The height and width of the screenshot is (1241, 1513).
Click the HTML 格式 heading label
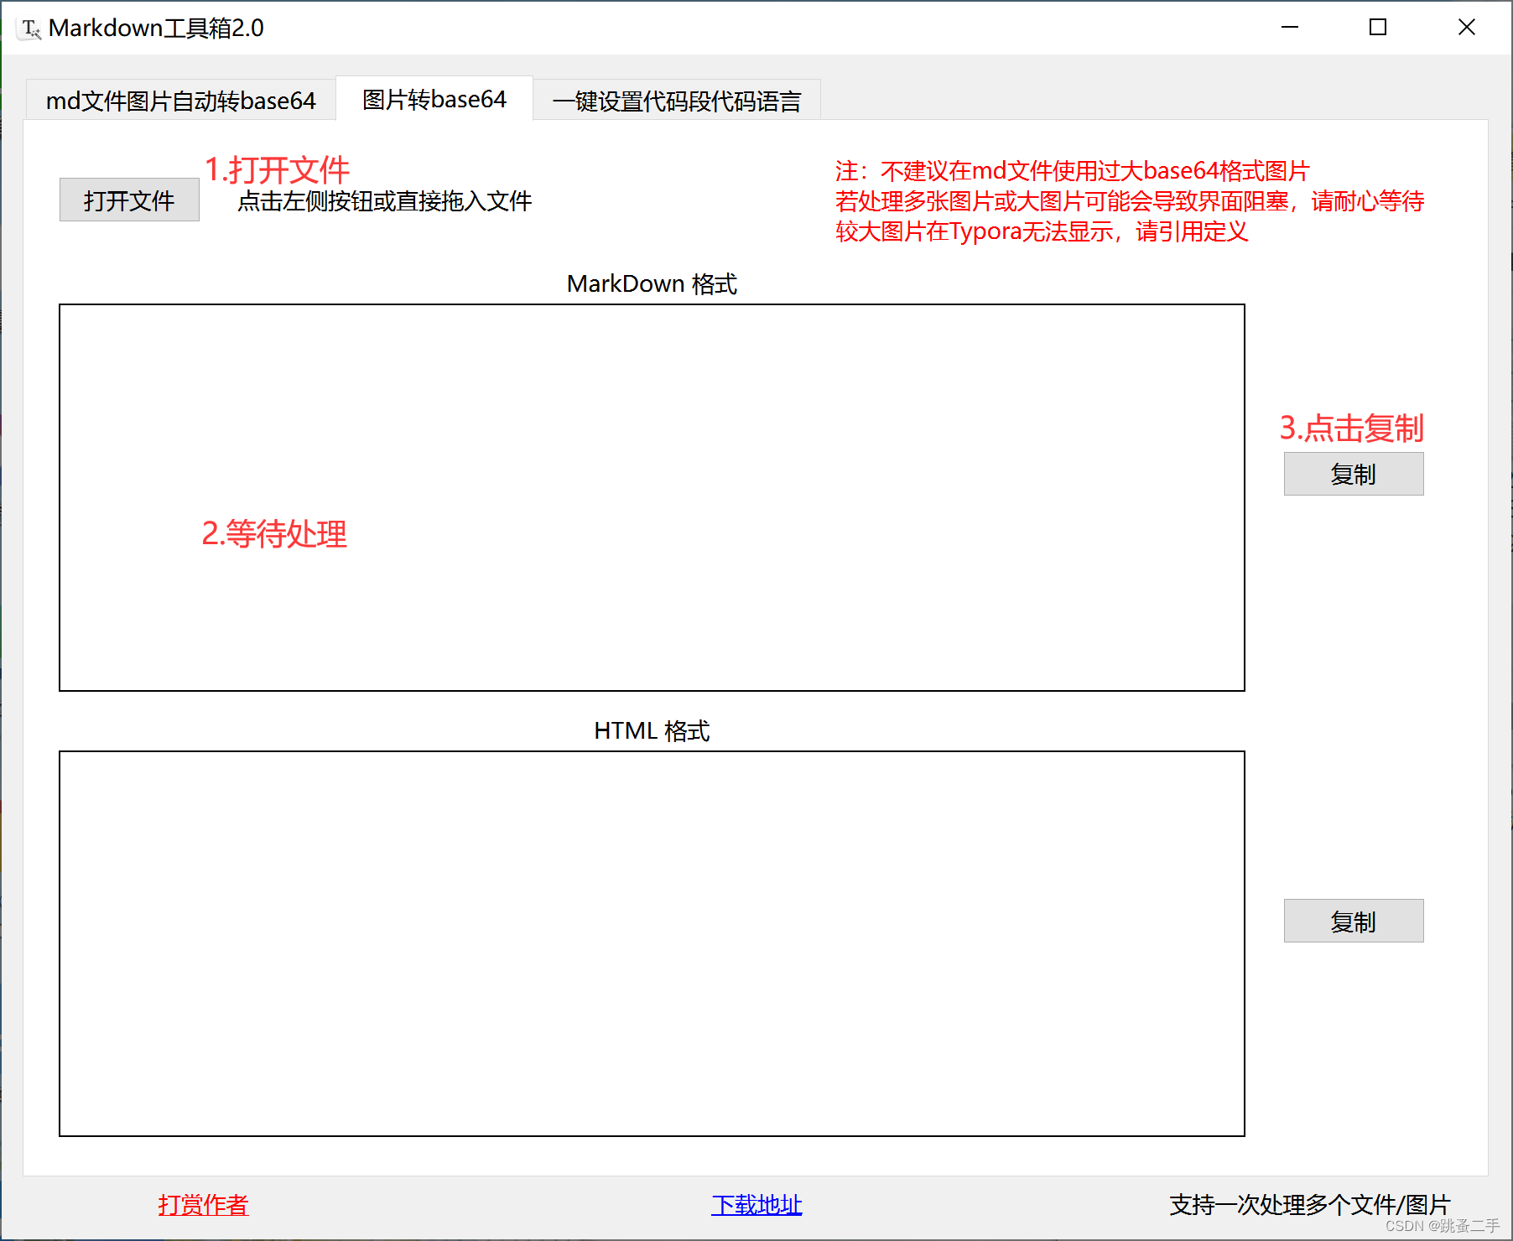(x=651, y=730)
